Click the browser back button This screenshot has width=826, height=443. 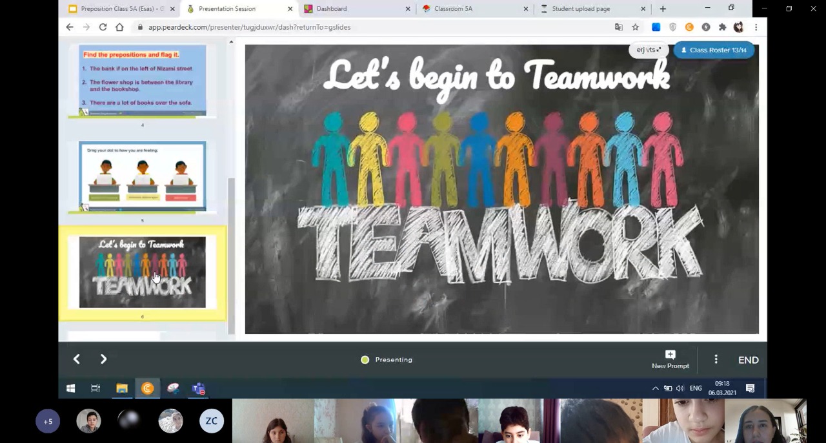[70, 27]
